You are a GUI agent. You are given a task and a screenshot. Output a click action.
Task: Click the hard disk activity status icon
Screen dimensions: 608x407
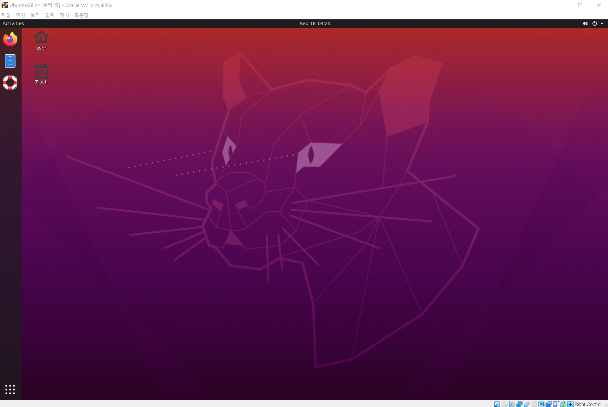tap(497, 404)
